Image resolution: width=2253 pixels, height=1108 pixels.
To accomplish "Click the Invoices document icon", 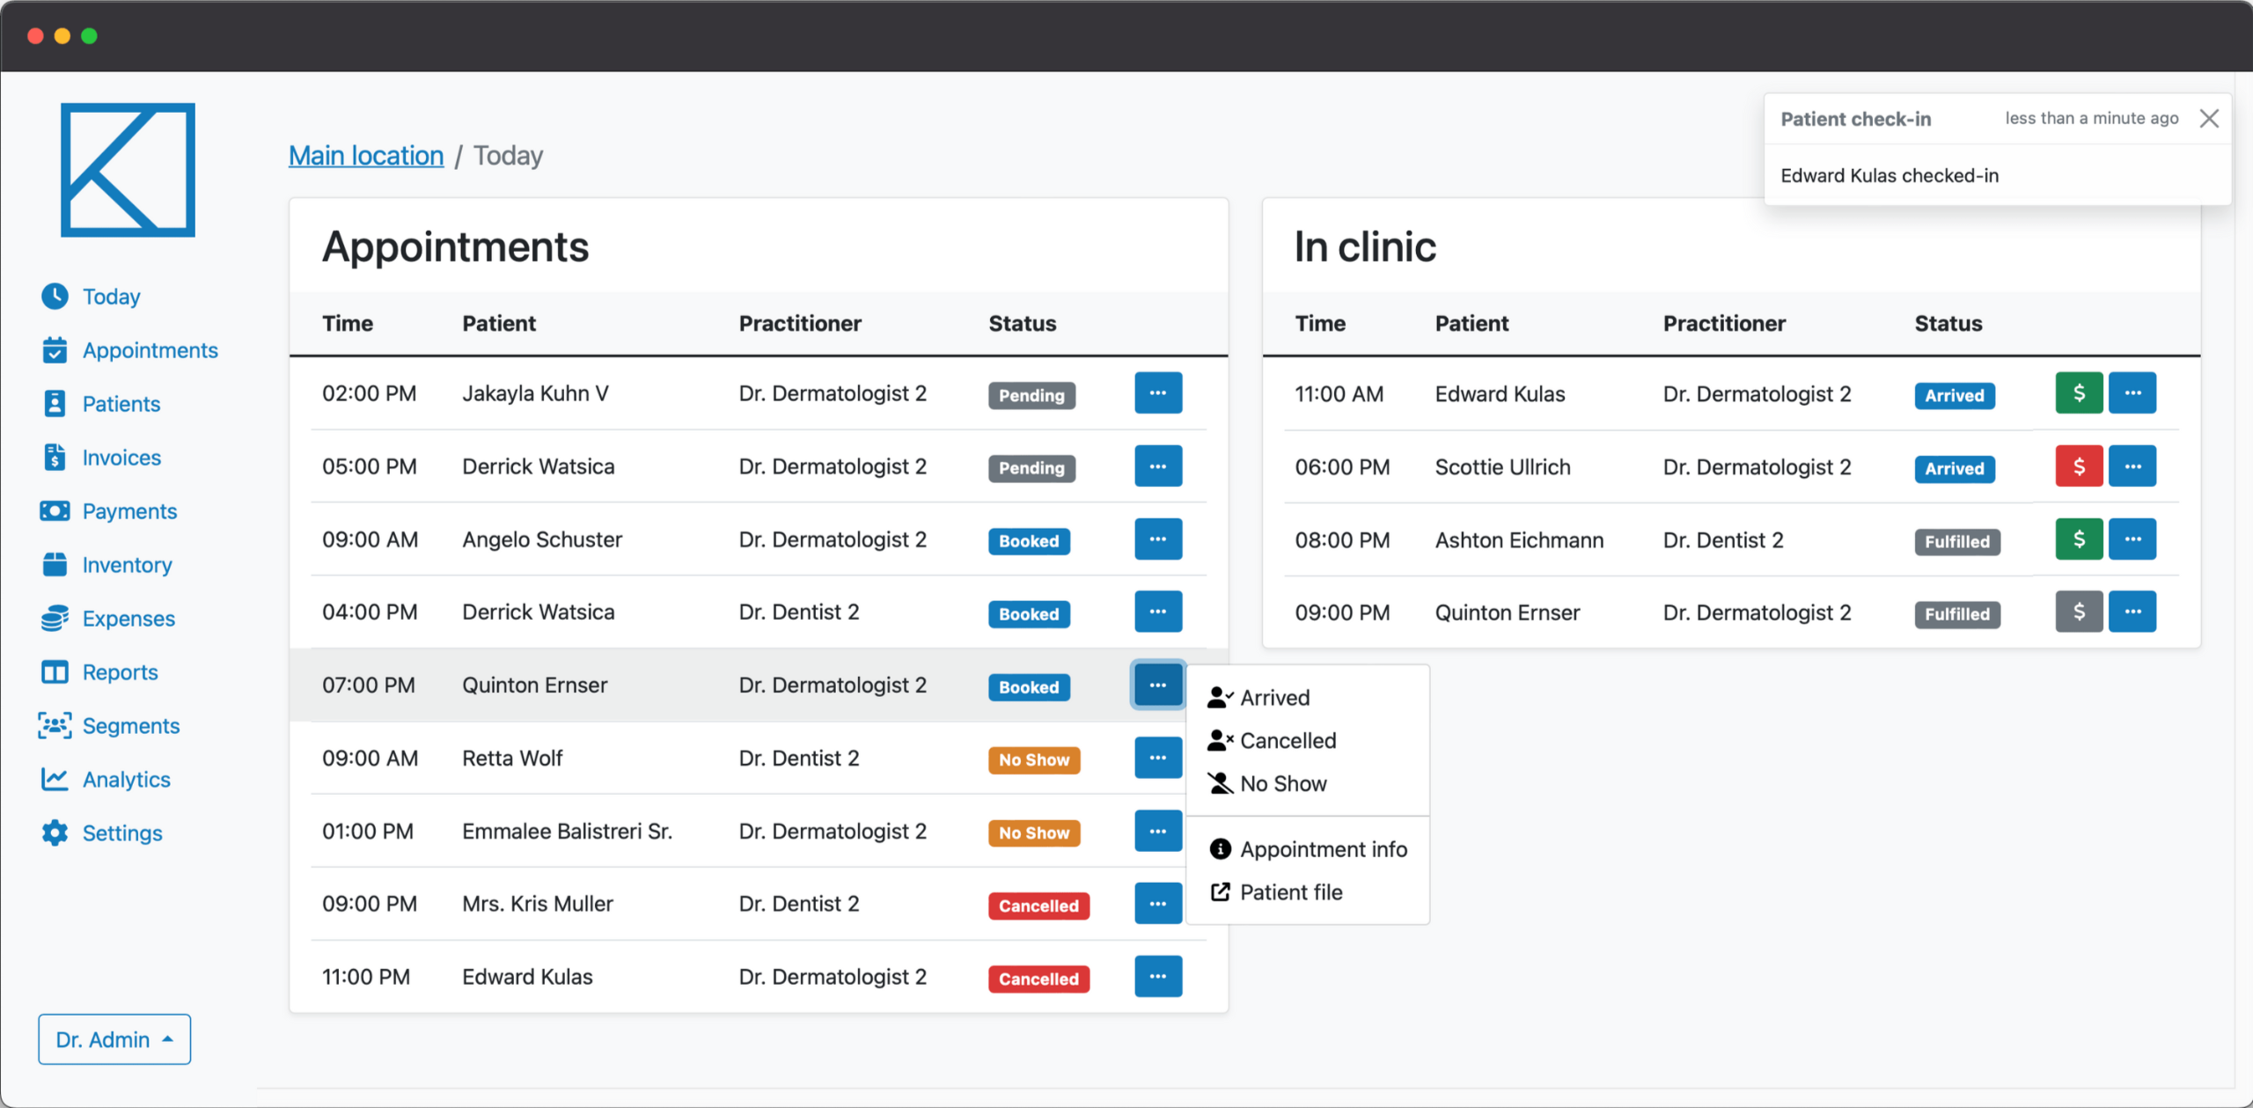I will [55, 458].
